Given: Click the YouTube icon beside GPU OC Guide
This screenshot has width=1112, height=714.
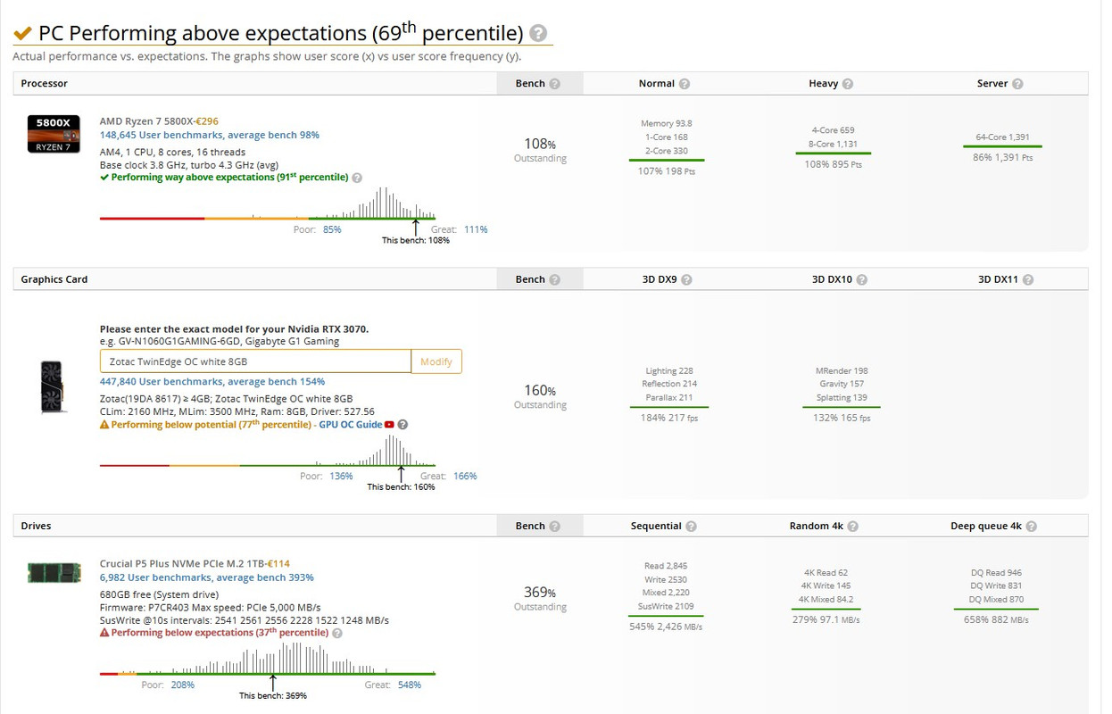Looking at the screenshot, I should pos(390,425).
